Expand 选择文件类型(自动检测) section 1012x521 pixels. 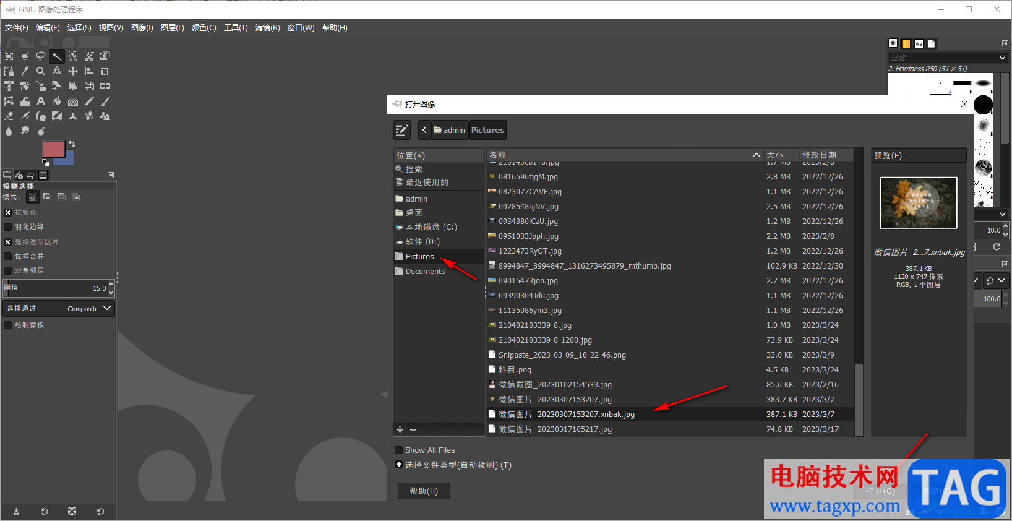399,465
